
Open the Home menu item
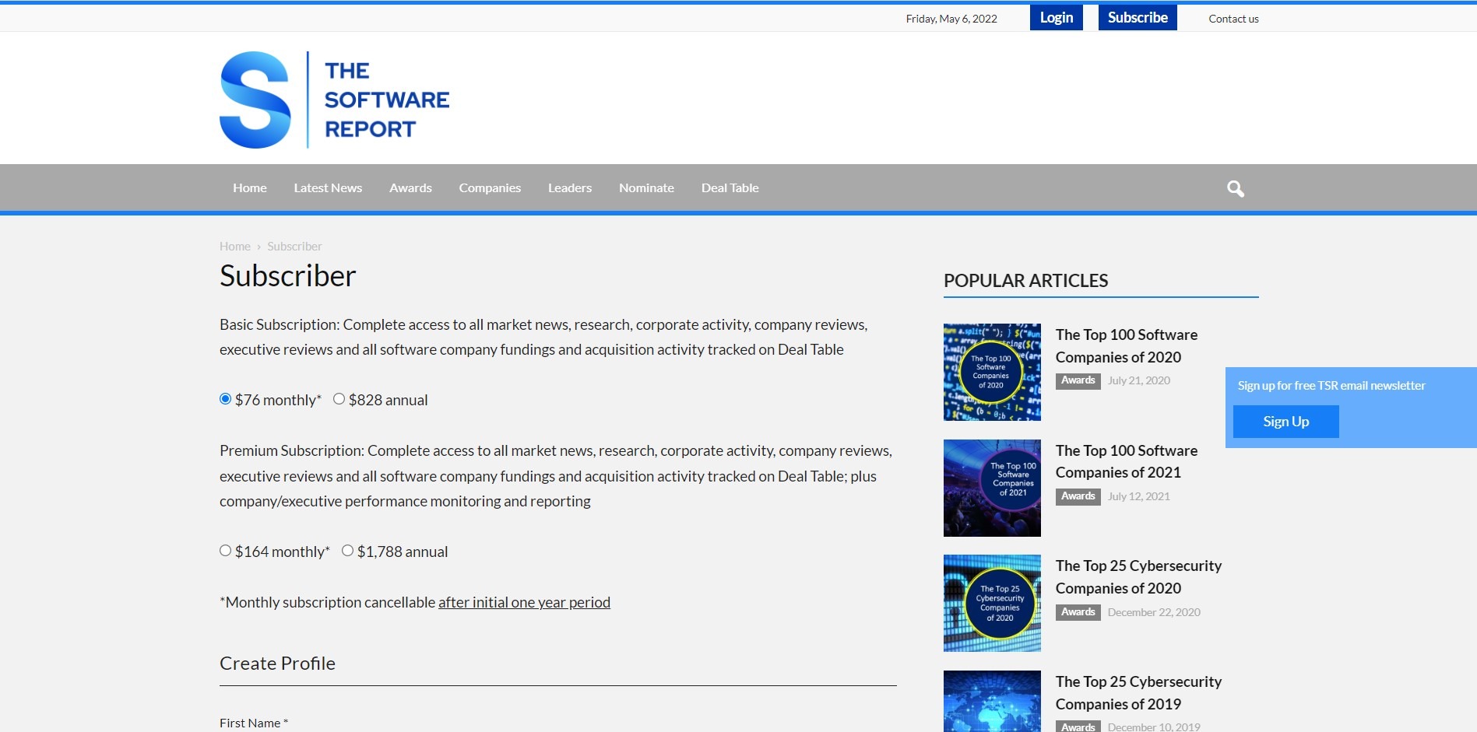tap(250, 187)
